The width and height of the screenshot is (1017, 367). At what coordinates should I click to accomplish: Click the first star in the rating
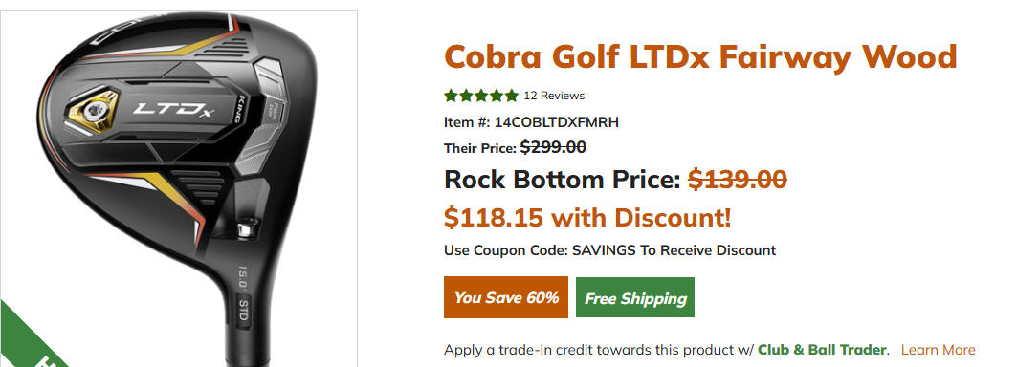[x=452, y=96]
